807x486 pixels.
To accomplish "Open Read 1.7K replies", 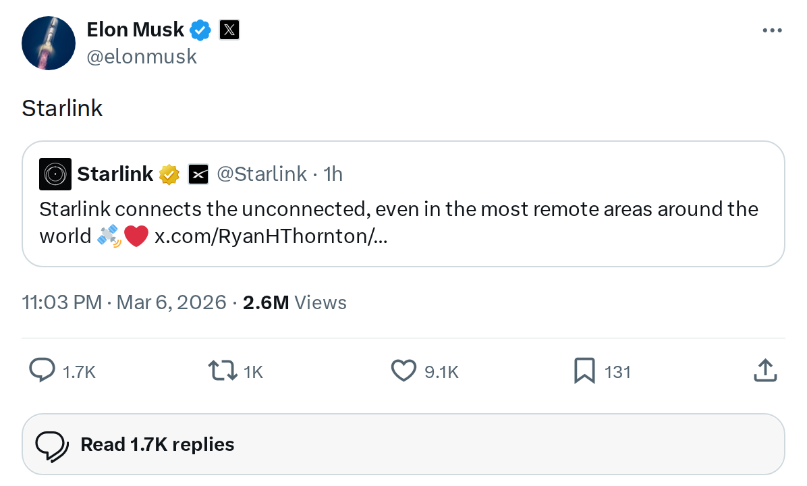I will coord(157,443).
